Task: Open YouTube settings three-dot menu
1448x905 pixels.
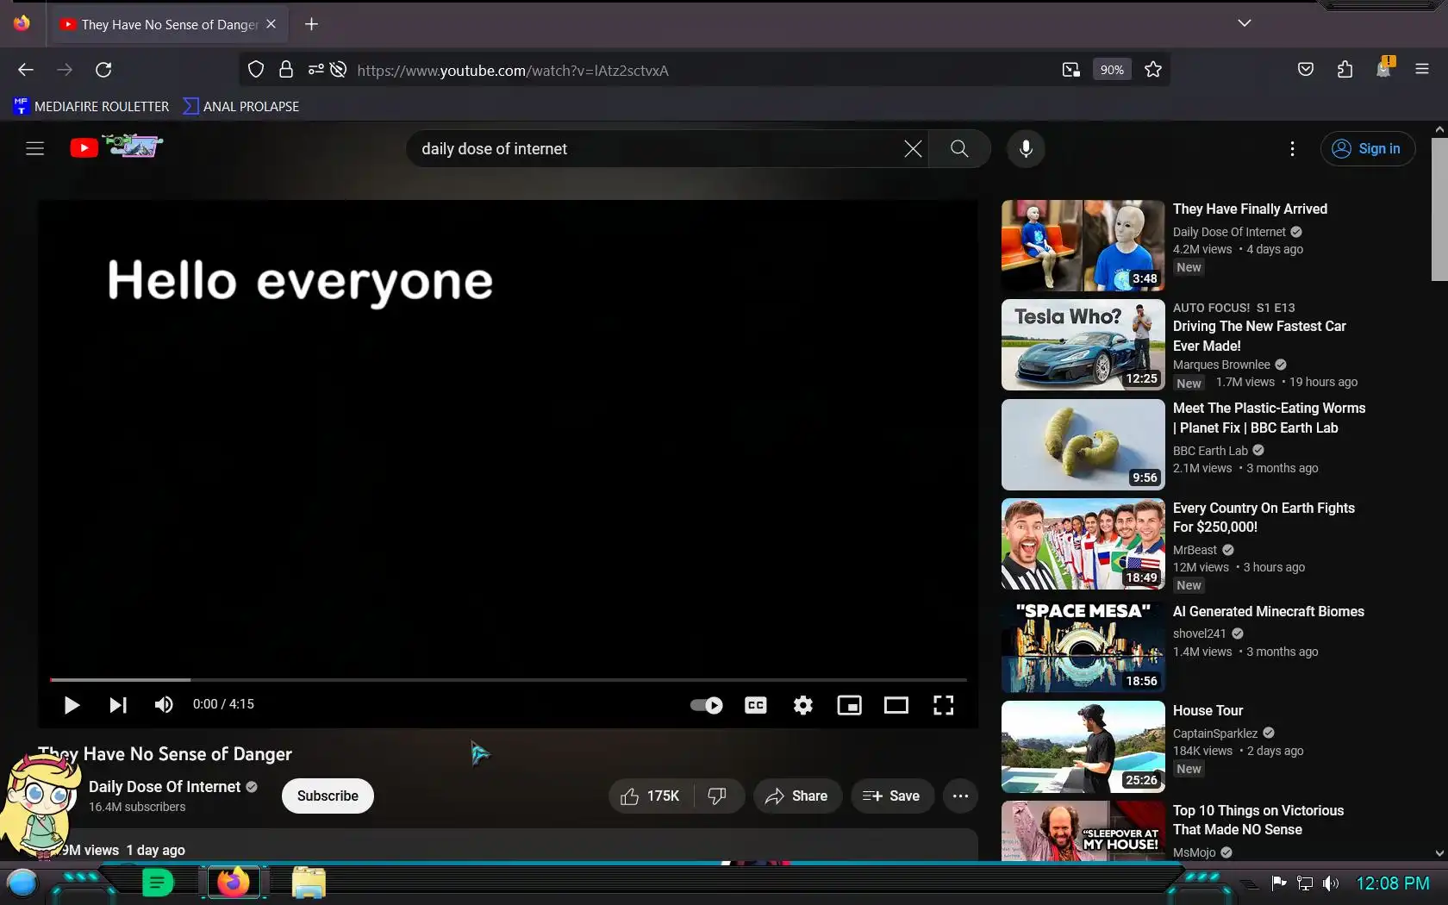Action: click(x=1292, y=149)
